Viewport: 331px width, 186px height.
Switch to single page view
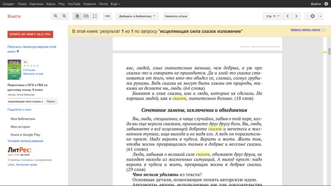click(x=77, y=16)
